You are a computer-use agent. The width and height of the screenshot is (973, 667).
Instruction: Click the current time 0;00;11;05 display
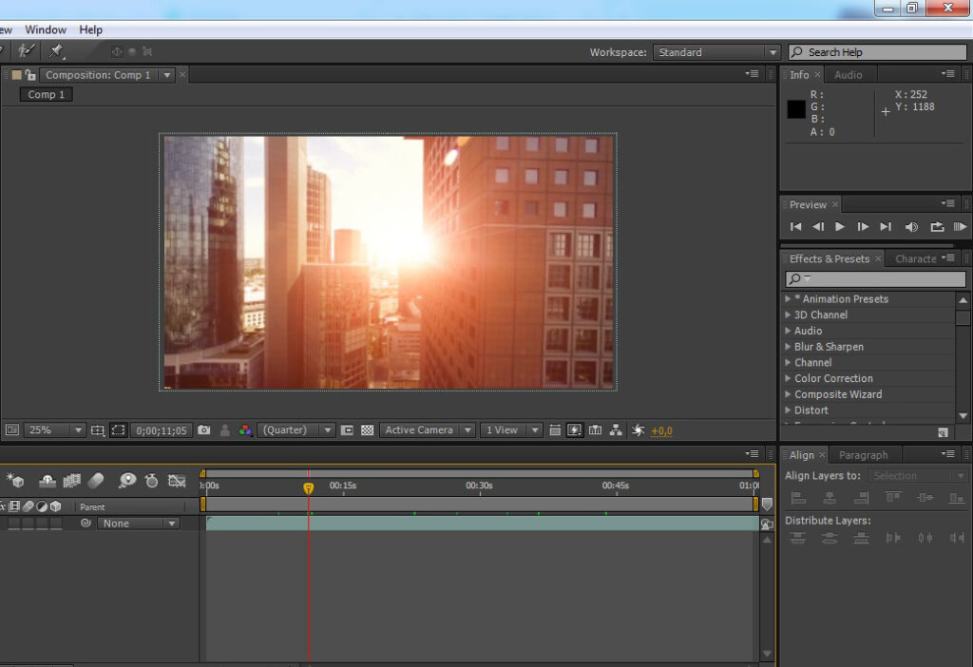tap(161, 430)
